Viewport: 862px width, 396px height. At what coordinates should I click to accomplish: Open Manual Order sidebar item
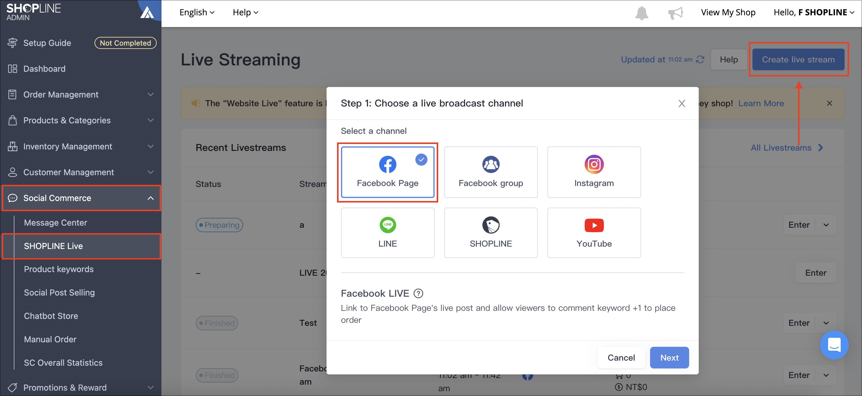(50, 339)
